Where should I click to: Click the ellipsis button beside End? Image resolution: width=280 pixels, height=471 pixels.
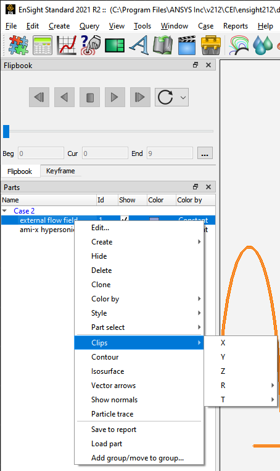[205, 153]
